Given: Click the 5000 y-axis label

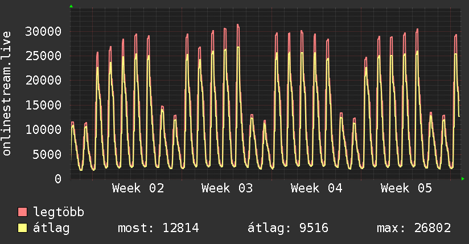Looking at the screenshot, I should click(47, 154).
